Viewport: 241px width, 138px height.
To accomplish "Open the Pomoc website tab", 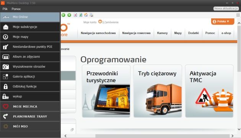I will click(210, 33).
